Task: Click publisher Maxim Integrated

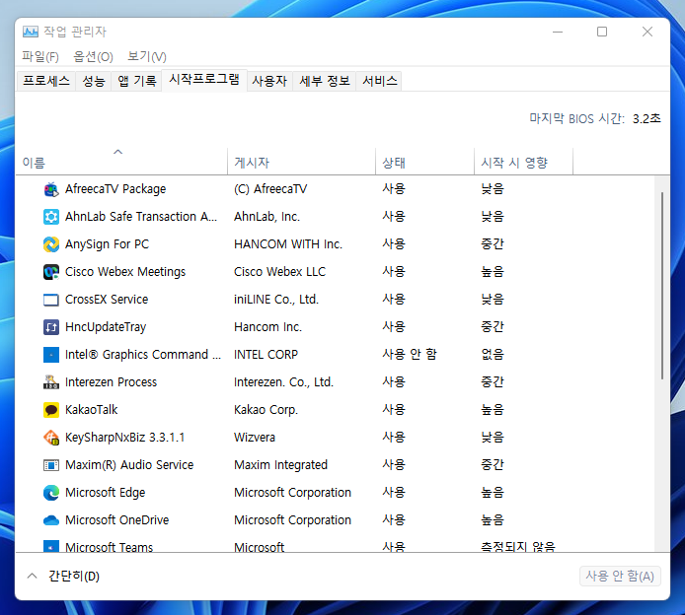Action: [280, 465]
